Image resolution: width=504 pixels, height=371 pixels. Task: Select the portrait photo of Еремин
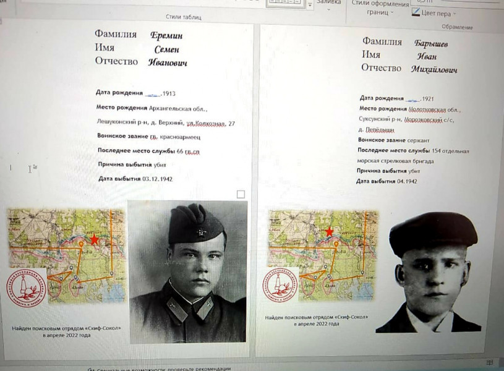click(x=188, y=271)
